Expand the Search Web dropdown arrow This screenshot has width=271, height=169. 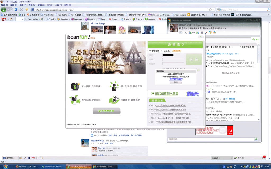39,19
